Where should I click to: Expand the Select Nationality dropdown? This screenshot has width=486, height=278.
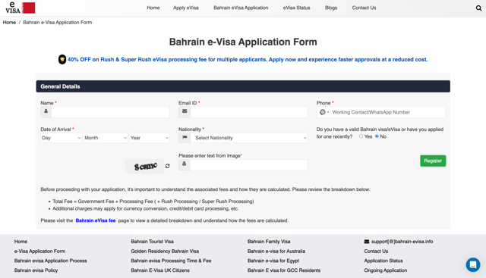(249, 138)
